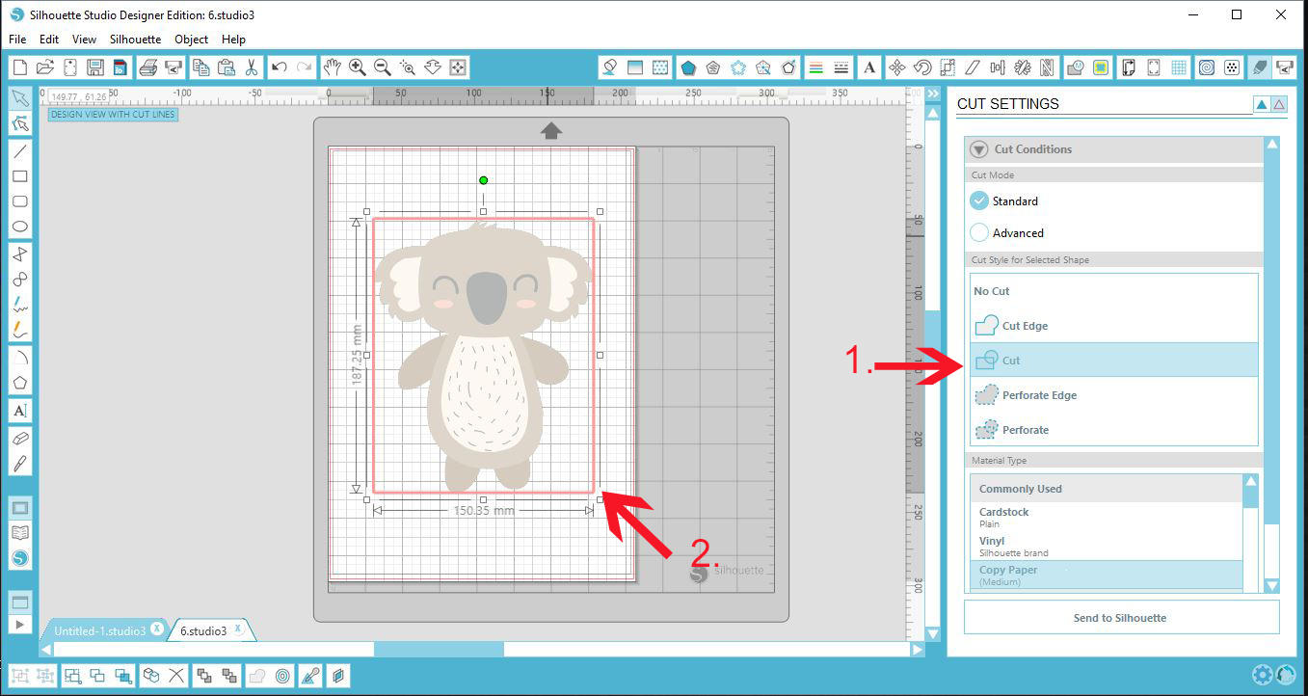Collapse the Cut Settings side panel
This screenshot has height=696, width=1308.
[932, 94]
